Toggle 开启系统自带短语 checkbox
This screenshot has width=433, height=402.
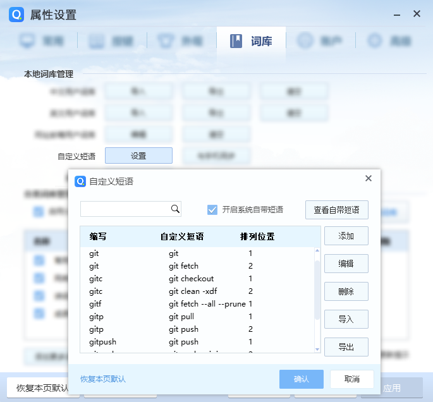pyautogui.click(x=212, y=210)
